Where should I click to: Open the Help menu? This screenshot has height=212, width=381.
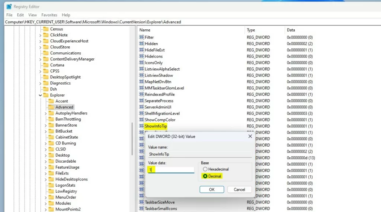66,15
